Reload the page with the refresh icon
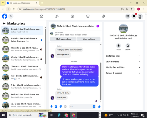This screenshot has height=118, width=147. click(x=14, y=9)
